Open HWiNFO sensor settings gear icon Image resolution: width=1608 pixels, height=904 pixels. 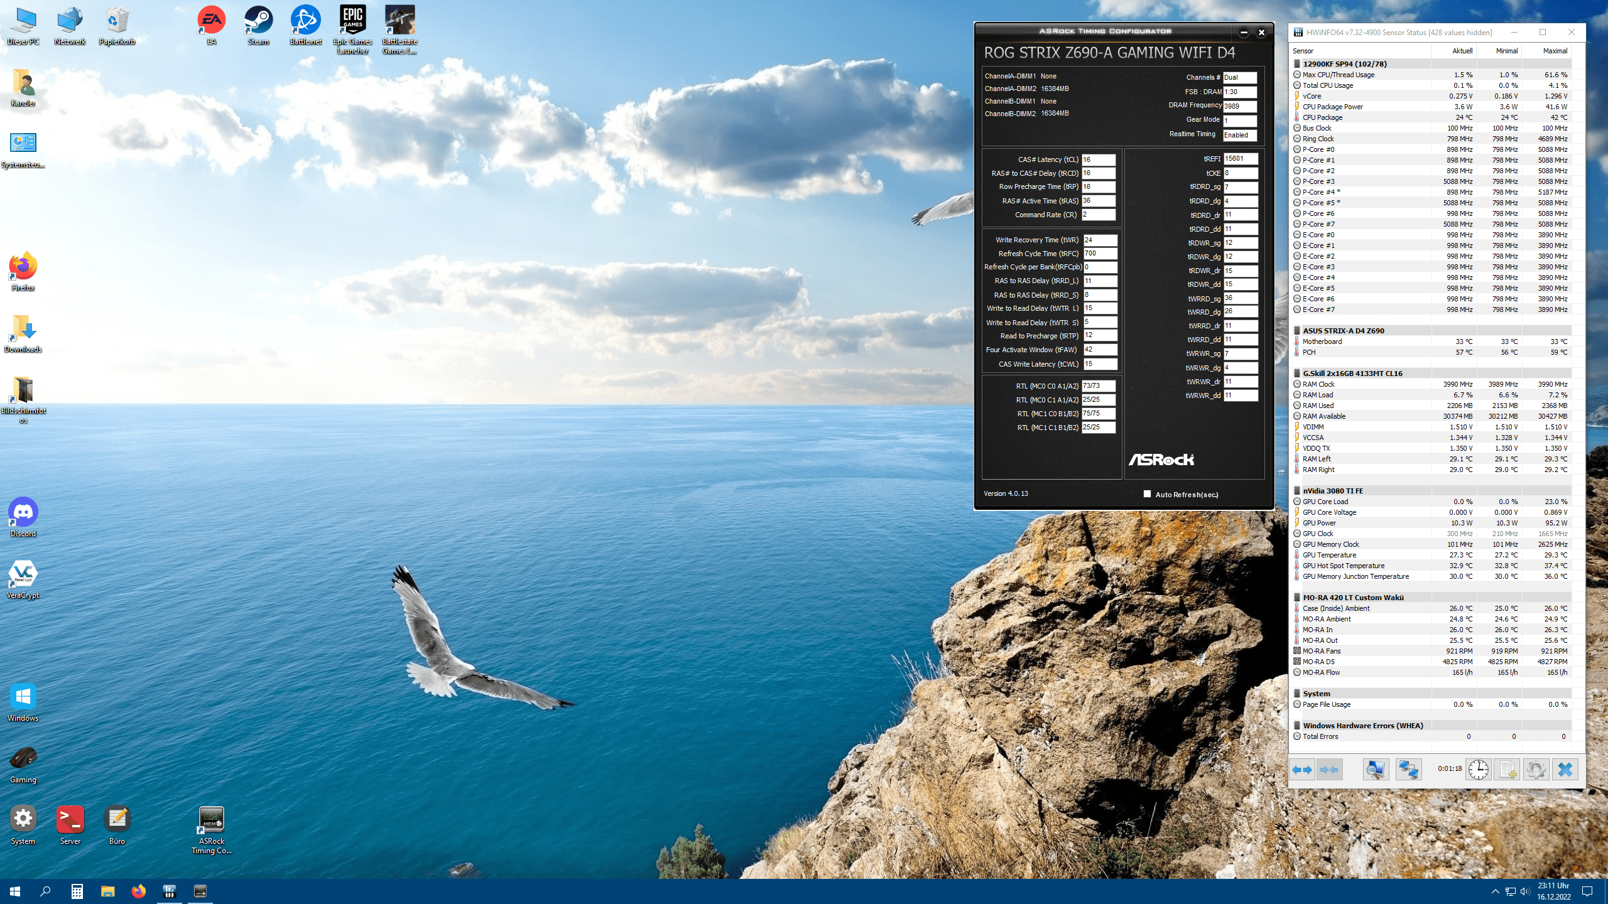point(1536,769)
